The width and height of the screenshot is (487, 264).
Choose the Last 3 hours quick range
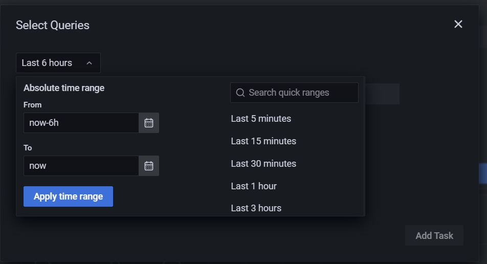click(256, 208)
